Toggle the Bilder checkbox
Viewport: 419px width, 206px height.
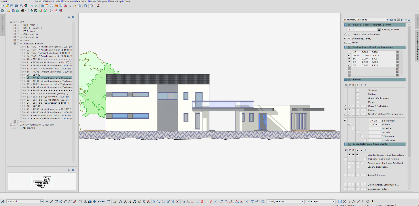(349, 42)
